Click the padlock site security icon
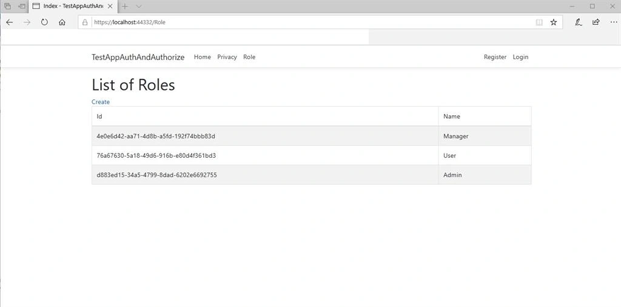Viewport: 621px width, 307px height. tap(85, 22)
